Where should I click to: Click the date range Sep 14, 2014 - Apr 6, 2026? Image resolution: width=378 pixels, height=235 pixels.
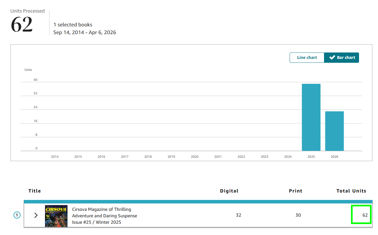tap(85, 33)
